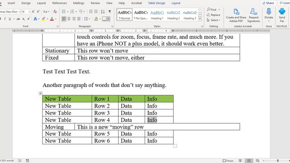
Task: Toggle underline formatting
Action: click(10, 19)
